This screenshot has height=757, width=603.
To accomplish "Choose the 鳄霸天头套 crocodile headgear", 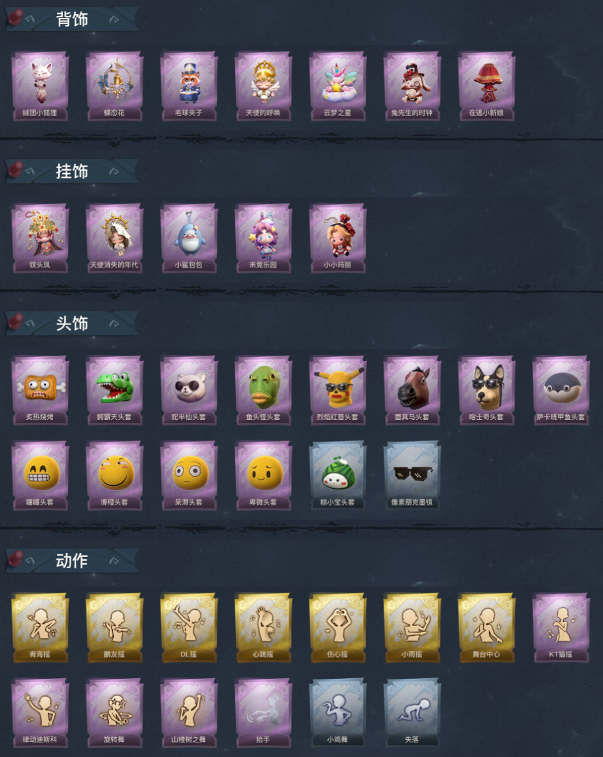I will pyautogui.click(x=115, y=390).
